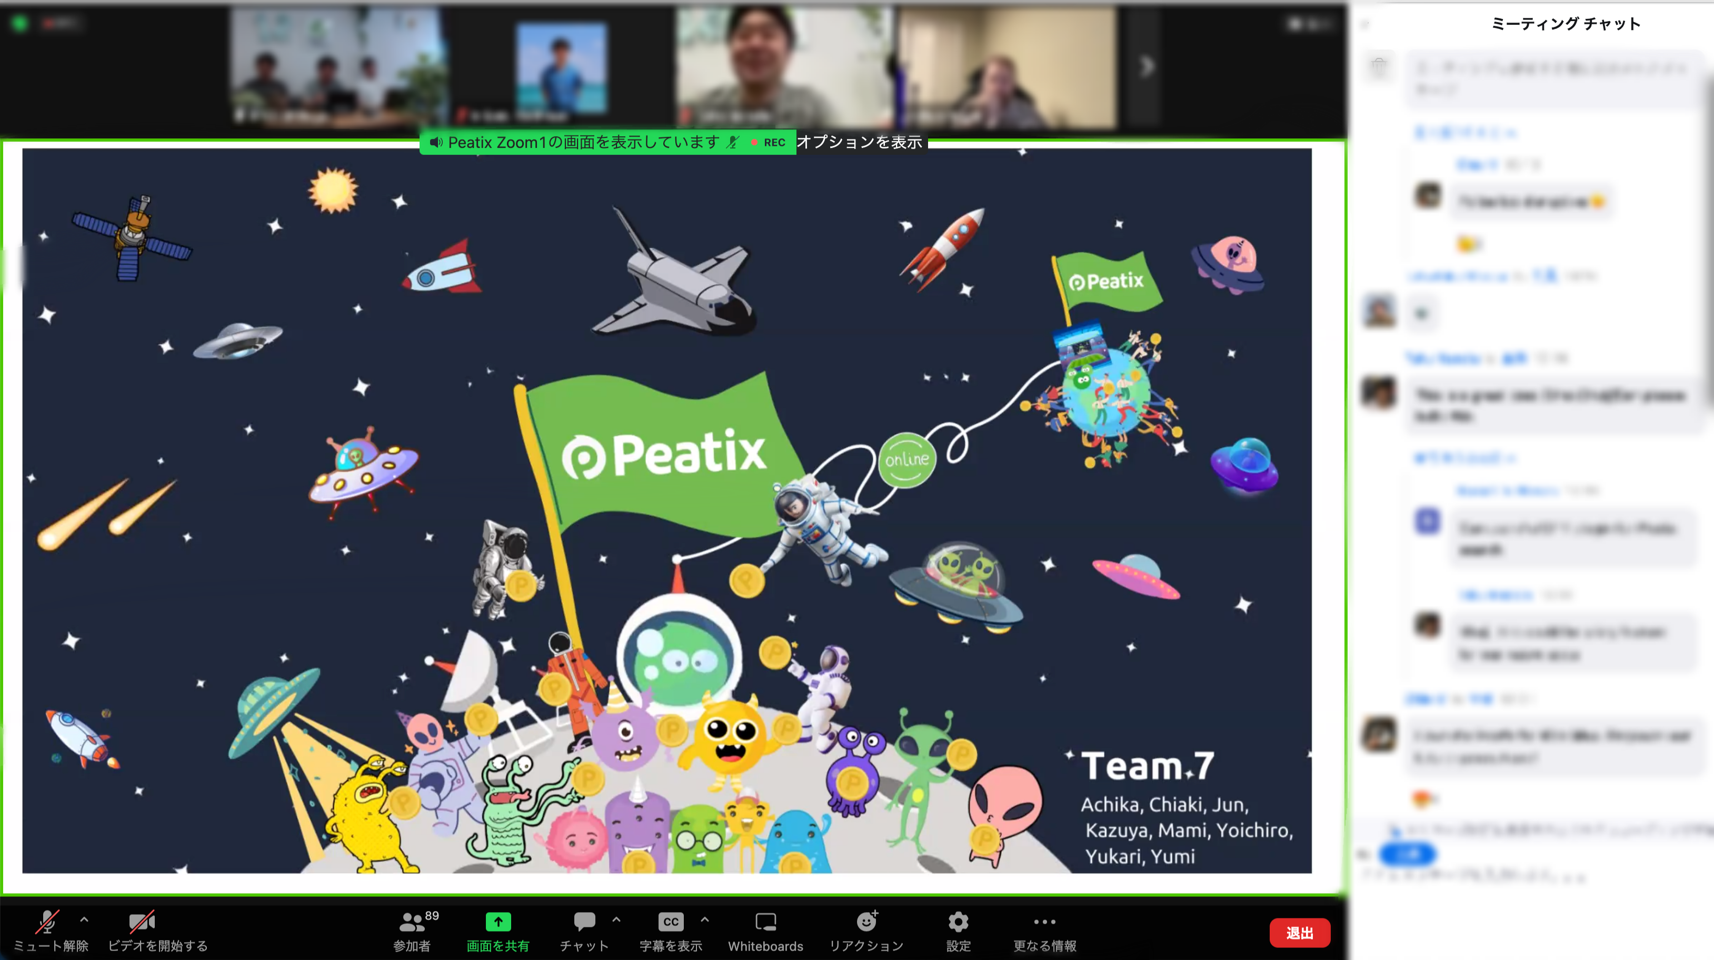Show next participants with right arrow
1714x960 pixels.
coord(1147,66)
